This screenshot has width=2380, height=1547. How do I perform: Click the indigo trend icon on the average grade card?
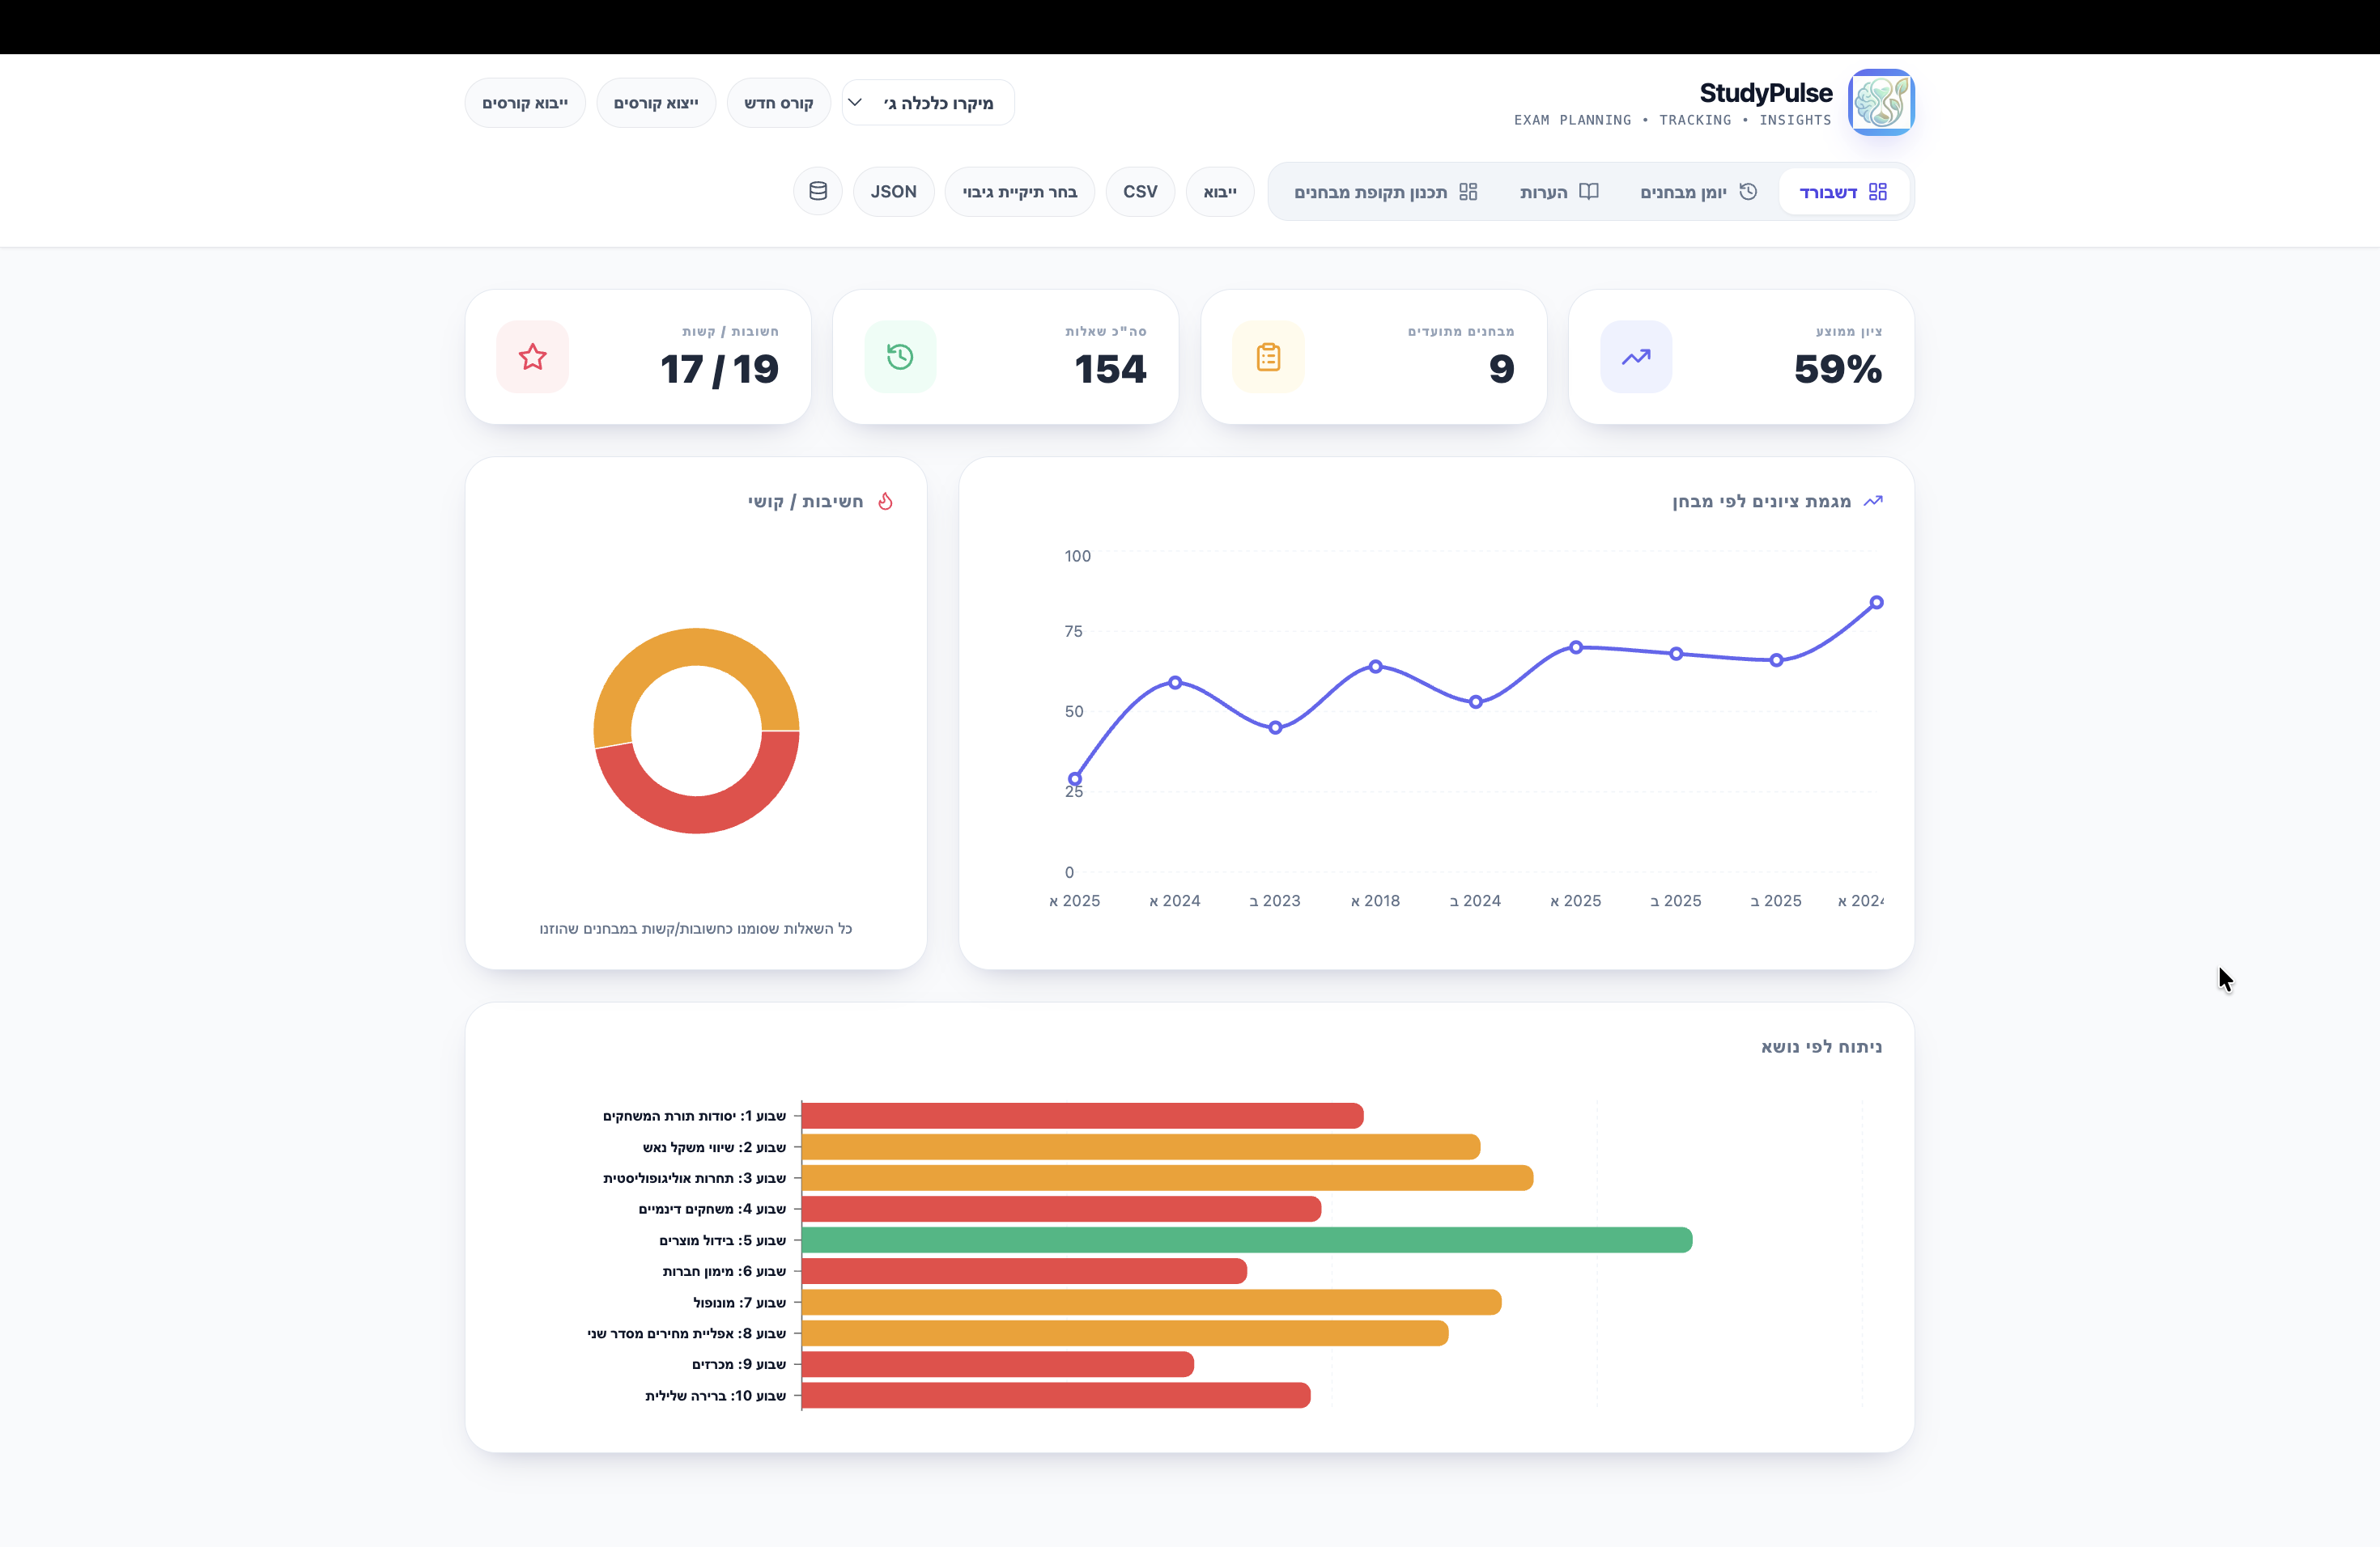1637,357
